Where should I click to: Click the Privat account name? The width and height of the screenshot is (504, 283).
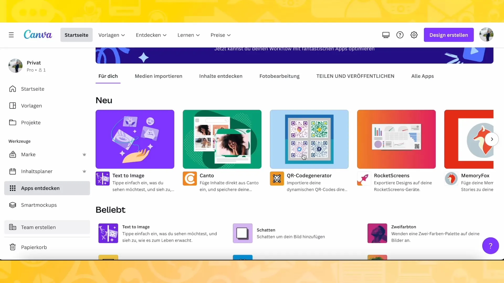34,63
